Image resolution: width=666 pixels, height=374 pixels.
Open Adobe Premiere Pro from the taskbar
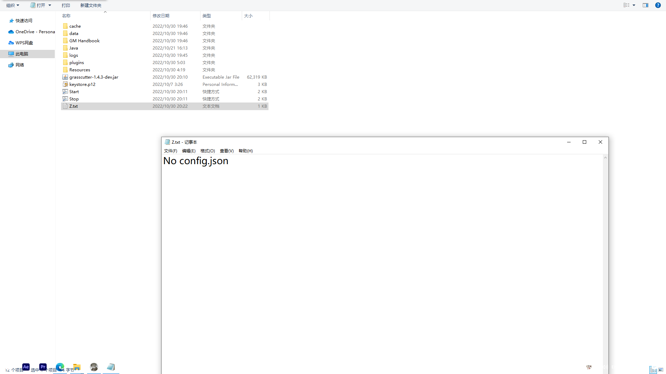pos(43,367)
